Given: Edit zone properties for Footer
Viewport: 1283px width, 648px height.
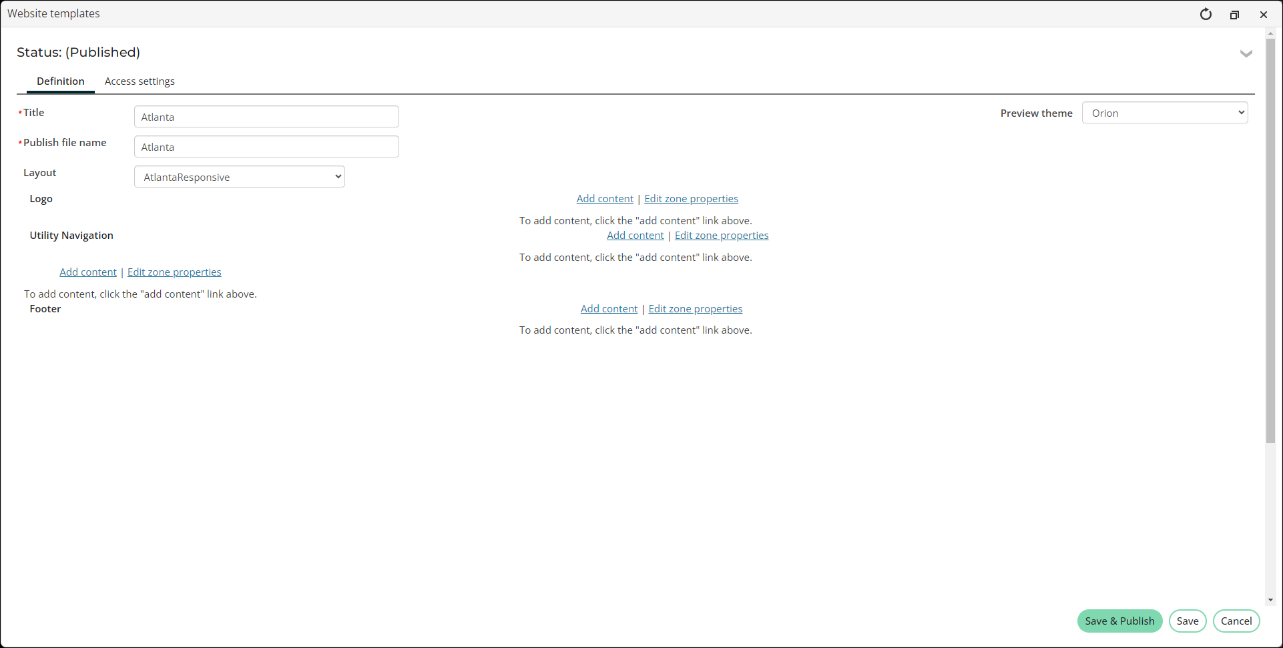Looking at the screenshot, I should pos(696,309).
